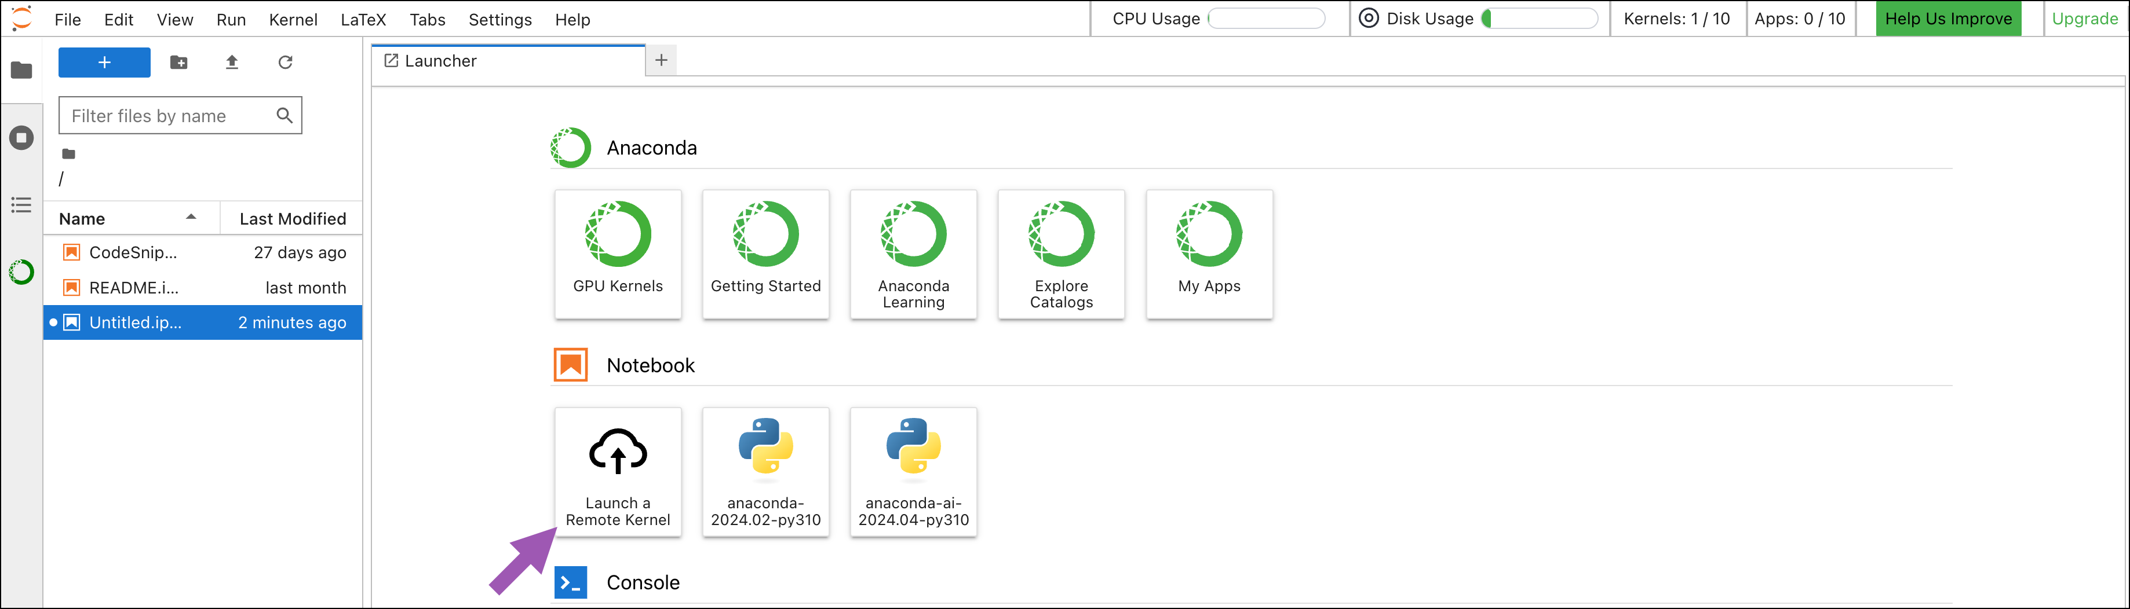Create anaconda-ai-2024.04-py310 notebook
Viewport: 2130px width, 609px height.
click(914, 472)
